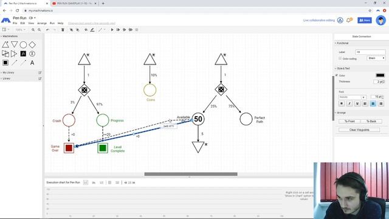Reload the browser page
This screenshot has width=389, height=219.
(x=18, y=11)
